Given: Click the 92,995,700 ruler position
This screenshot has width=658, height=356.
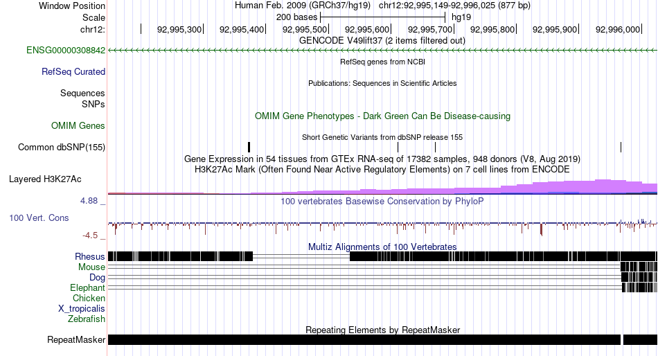Looking at the screenshot, I should (430, 29).
